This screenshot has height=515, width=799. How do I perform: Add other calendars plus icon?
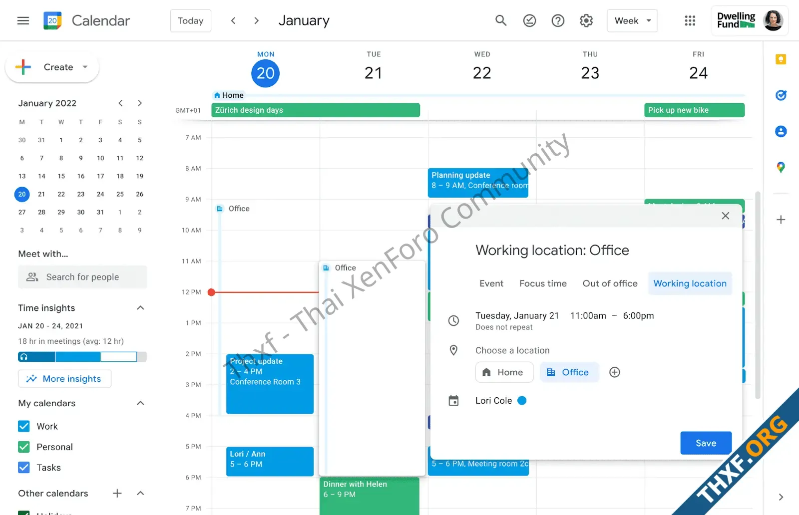(x=117, y=493)
